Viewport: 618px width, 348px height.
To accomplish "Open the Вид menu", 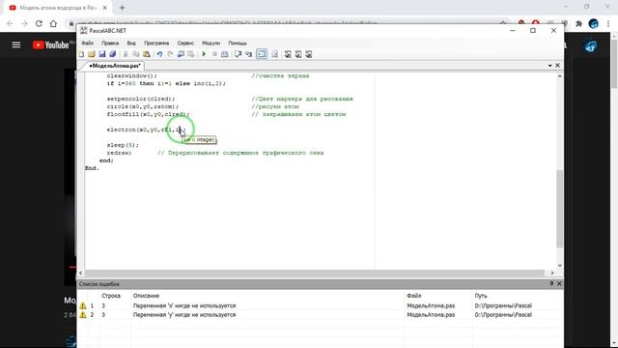I will click(131, 43).
